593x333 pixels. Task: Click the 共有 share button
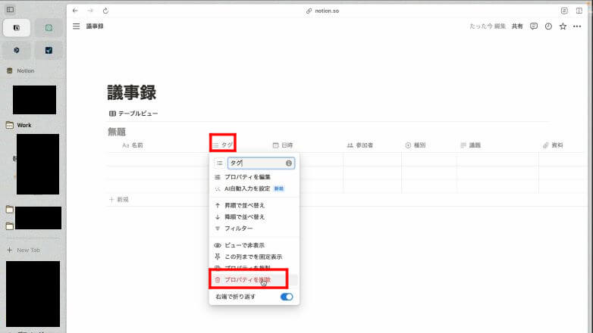click(x=517, y=26)
